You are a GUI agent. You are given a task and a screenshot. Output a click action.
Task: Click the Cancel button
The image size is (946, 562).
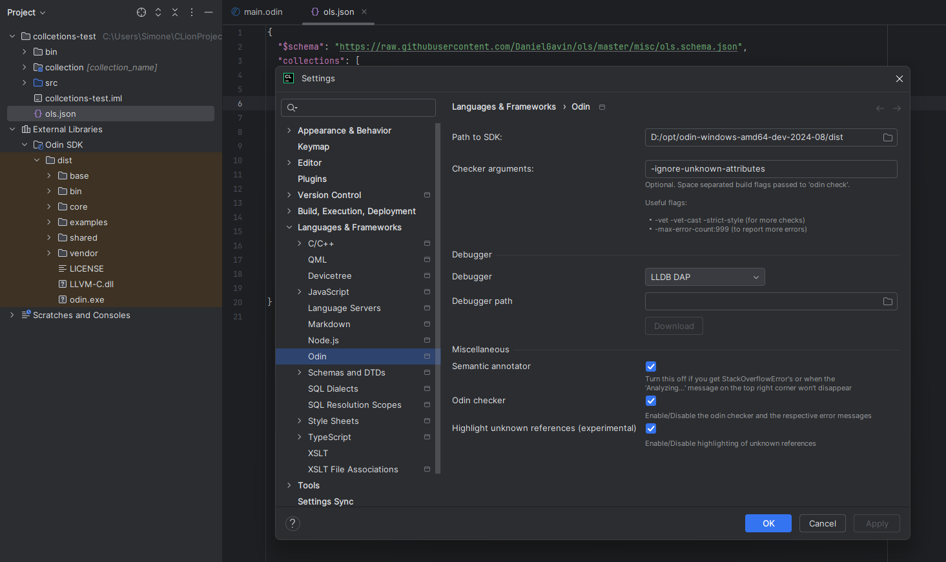823,523
